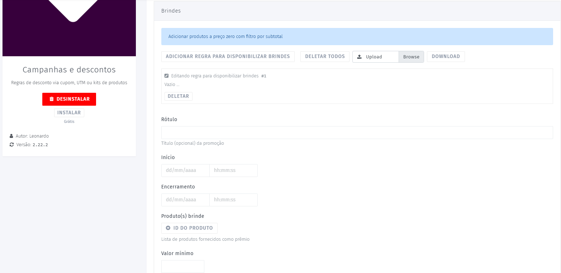
Task: Click the trash icon on Desinstalar button
Action: point(52,99)
